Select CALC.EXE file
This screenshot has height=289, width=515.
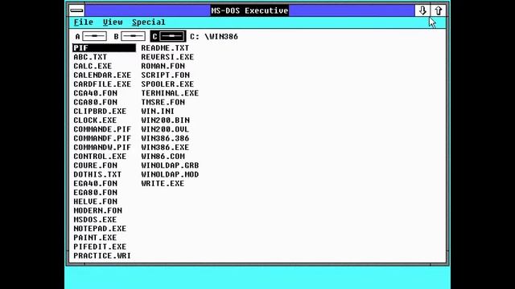[x=93, y=66]
